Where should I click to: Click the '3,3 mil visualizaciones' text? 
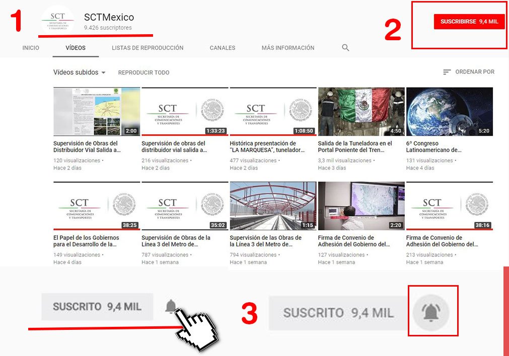point(344,160)
